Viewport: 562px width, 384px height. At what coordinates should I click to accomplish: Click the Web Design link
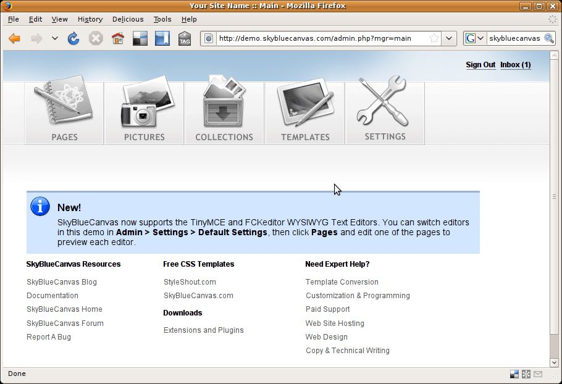tap(327, 336)
